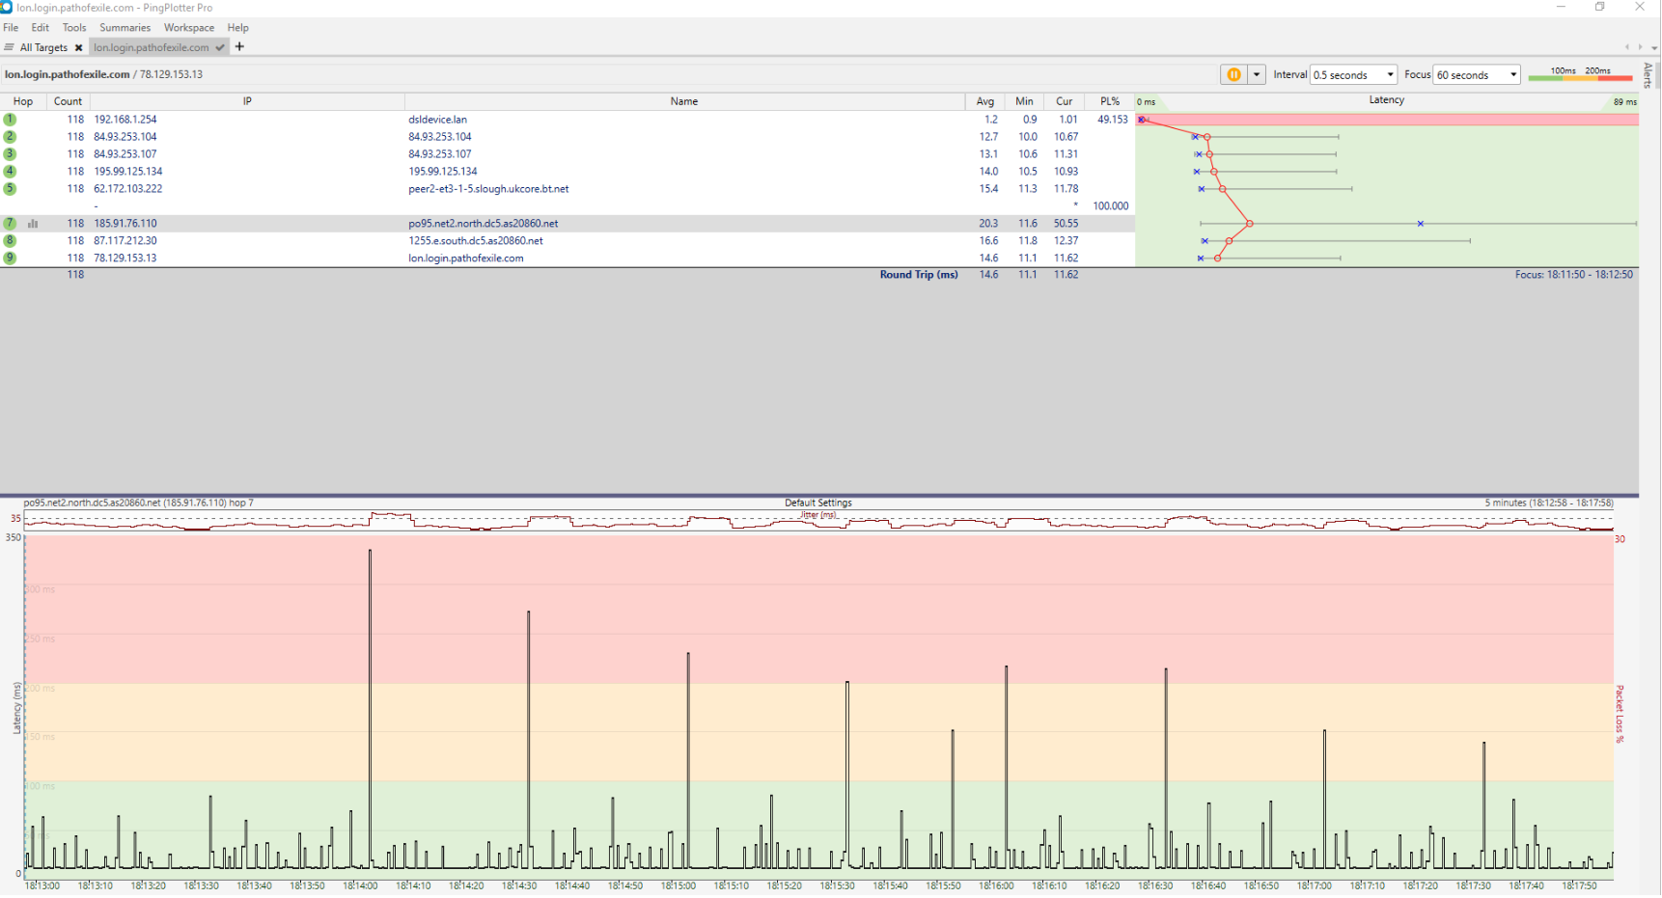Click the green hop 1 circle icon
The width and height of the screenshot is (1662, 898).
pyautogui.click(x=10, y=120)
